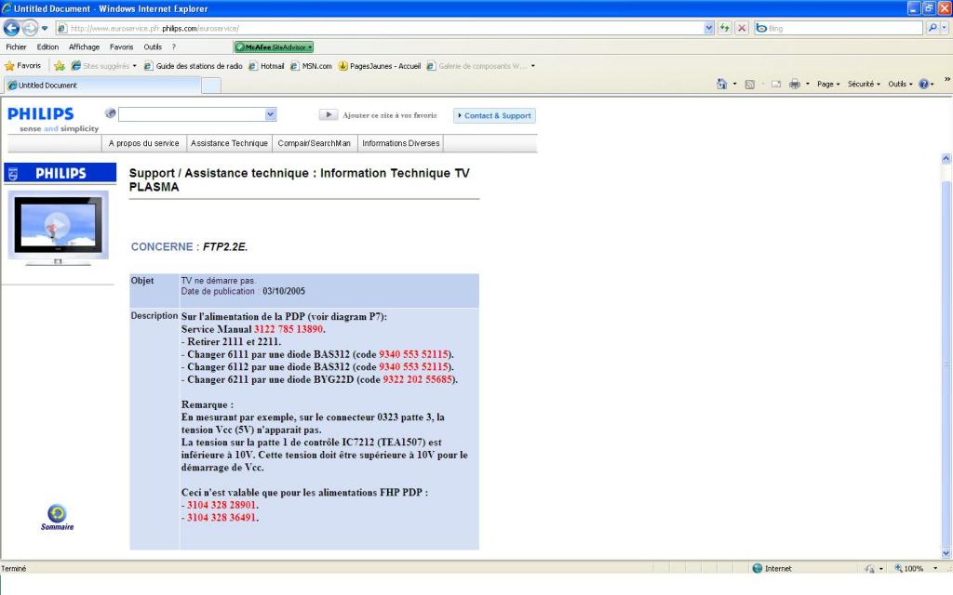Open a new blank tab
Image resolution: width=953 pixels, height=595 pixels.
click(211, 86)
